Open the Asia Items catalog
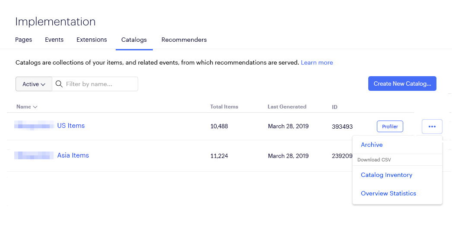The width and height of the screenshot is (452, 229). [x=73, y=155]
